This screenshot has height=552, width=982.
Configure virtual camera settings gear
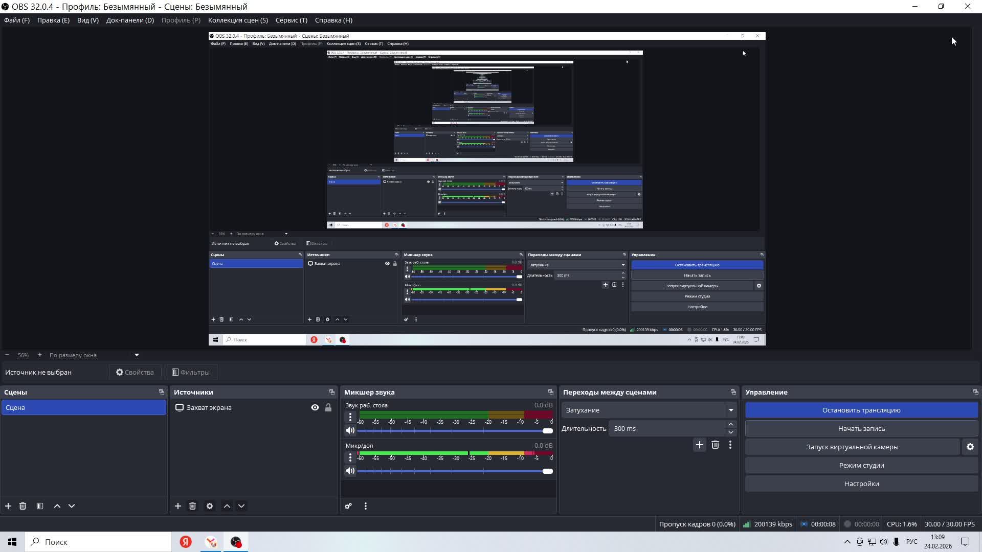tap(970, 447)
